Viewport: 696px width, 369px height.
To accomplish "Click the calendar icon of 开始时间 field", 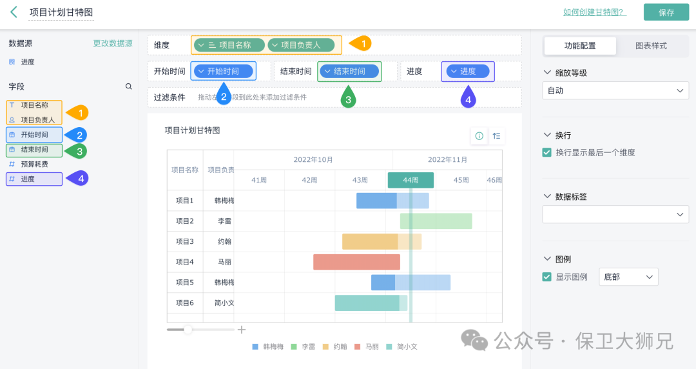I will (12, 135).
